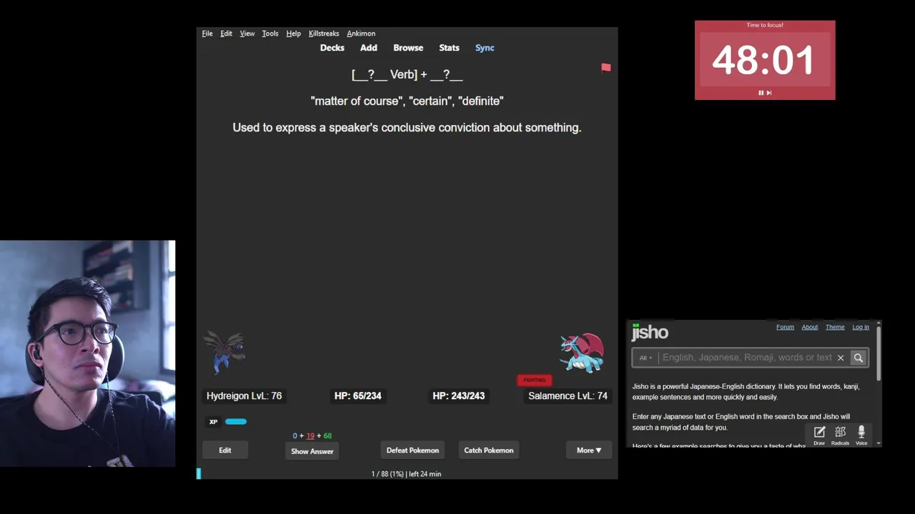The height and width of the screenshot is (514, 915).
Task: Open the Help menu
Action: click(x=293, y=34)
